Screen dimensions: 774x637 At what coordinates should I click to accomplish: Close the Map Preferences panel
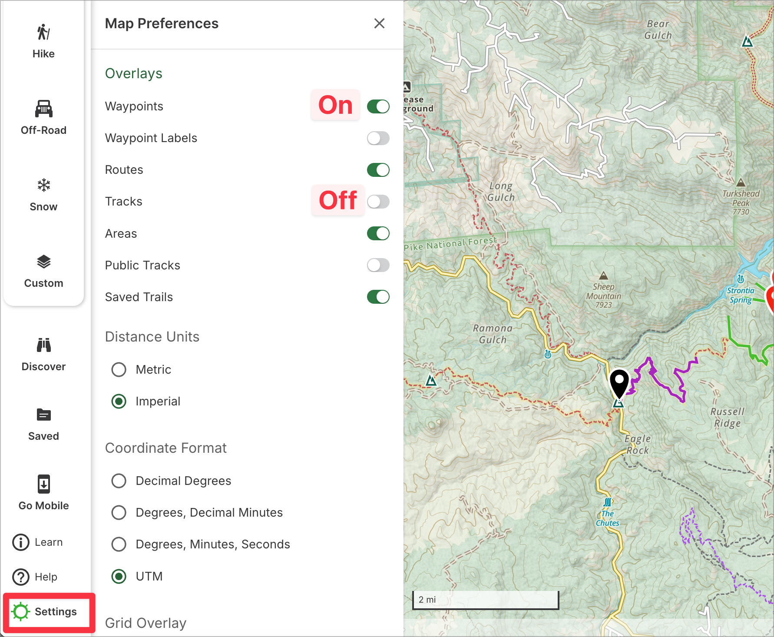click(x=379, y=23)
